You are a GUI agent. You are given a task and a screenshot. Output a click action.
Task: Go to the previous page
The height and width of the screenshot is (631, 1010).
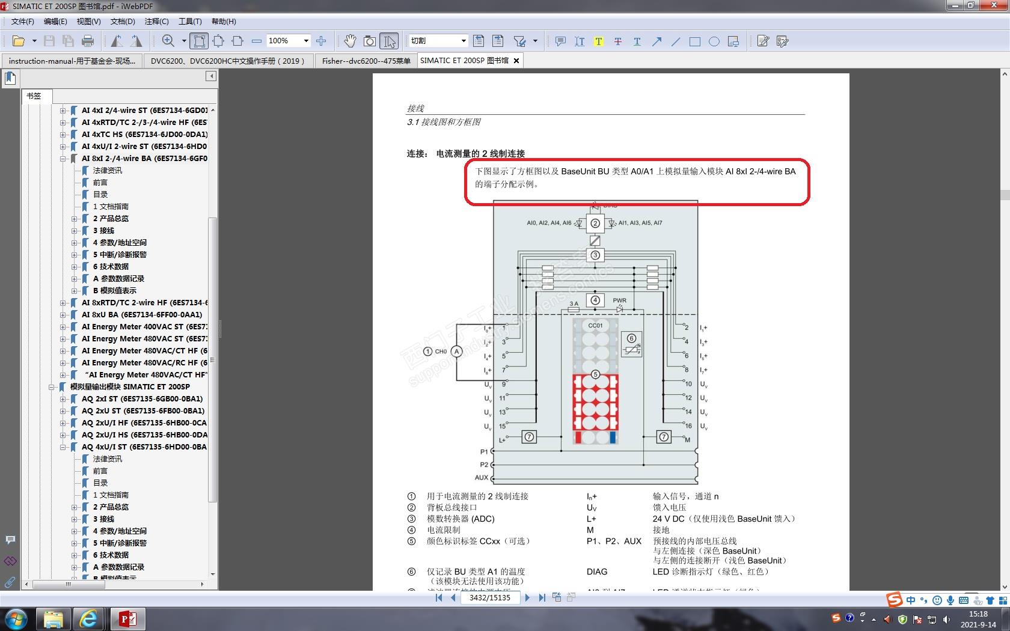click(x=453, y=597)
